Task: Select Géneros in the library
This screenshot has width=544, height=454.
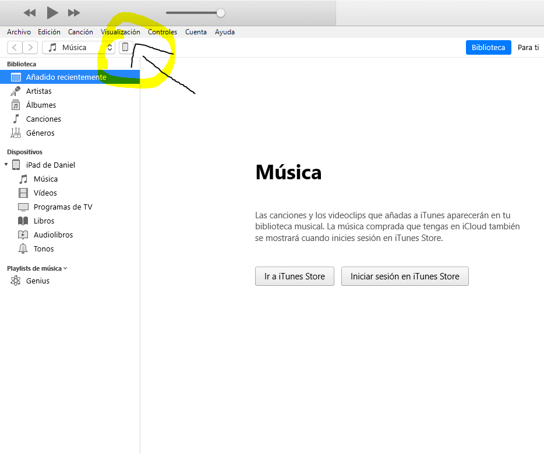Action: click(40, 133)
